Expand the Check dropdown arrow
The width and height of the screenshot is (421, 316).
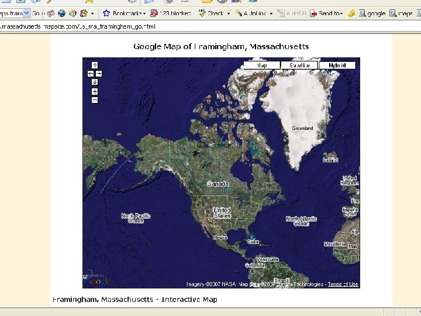[x=229, y=13]
